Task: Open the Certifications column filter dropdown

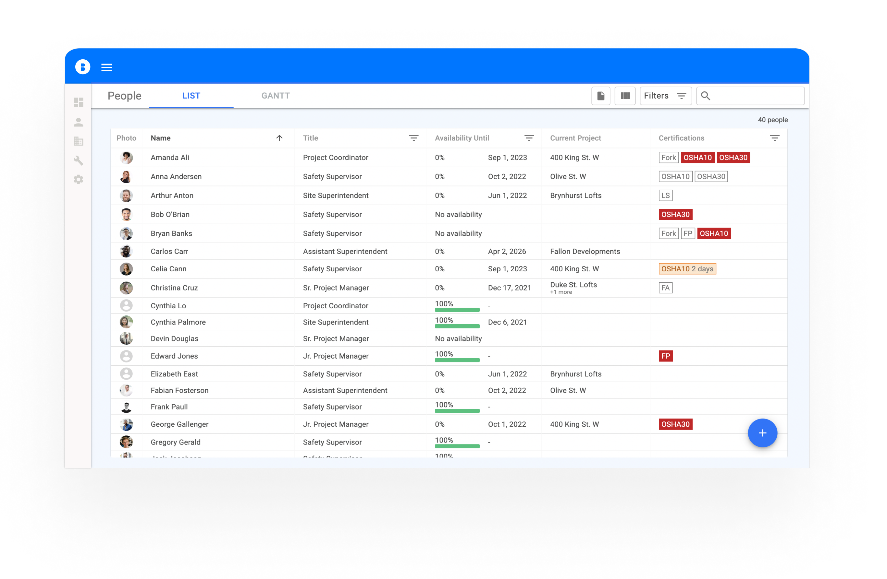Action: pos(775,138)
